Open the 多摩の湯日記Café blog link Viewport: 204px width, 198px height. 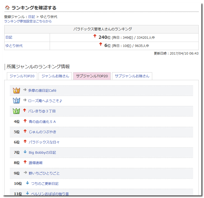click(x=42, y=90)
